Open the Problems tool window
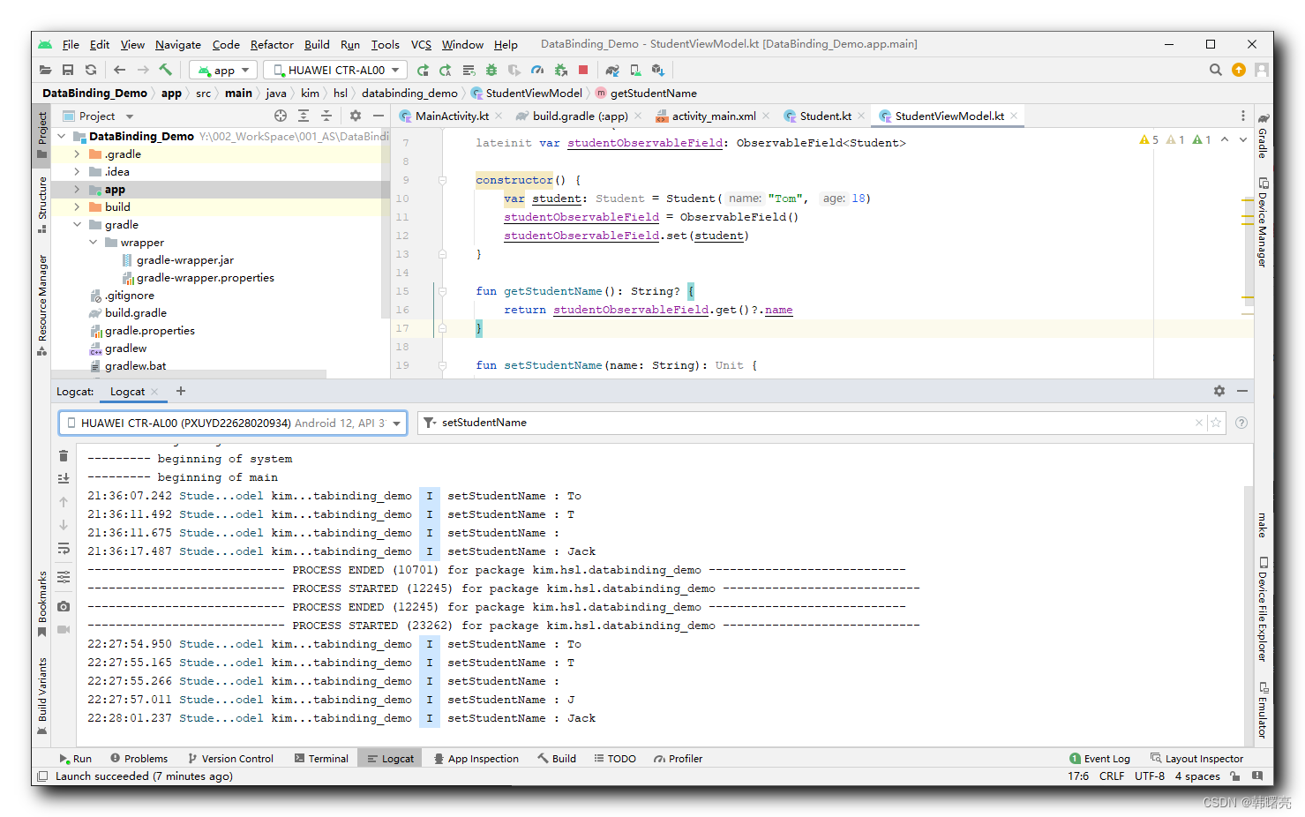 click(139, 758)
